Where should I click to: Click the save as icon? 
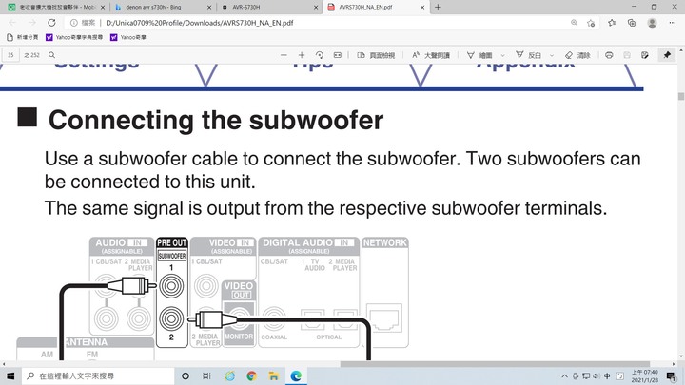click(x=645, y=55)
